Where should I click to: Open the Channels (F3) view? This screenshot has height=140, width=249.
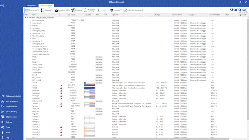pos(32,10)
